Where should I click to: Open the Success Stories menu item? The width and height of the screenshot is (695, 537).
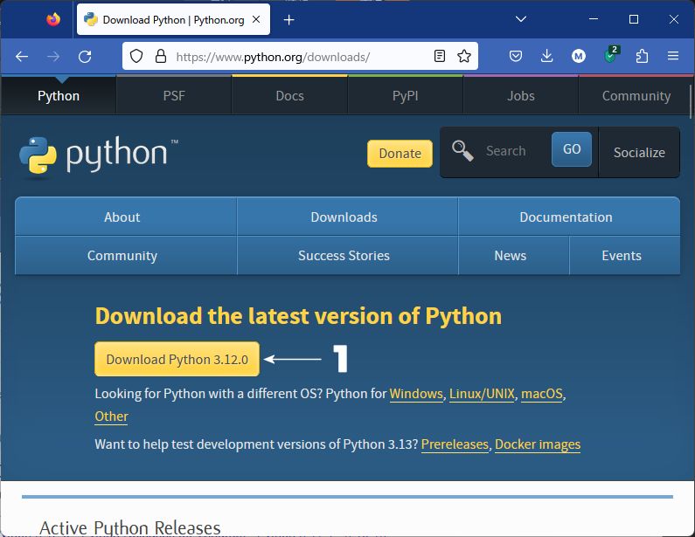click(348, 256)
